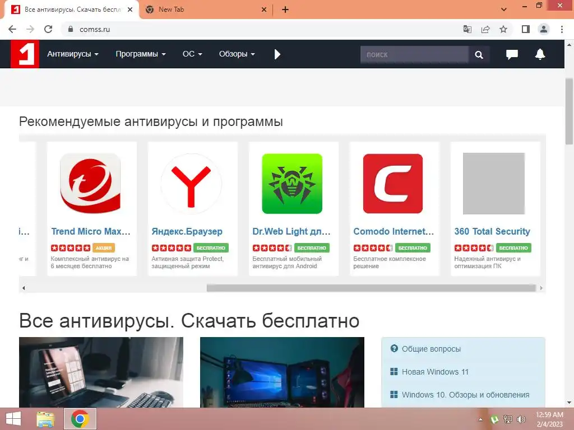Image resolution: width=574 pixels, height=430 pixels.
Task: Open the Новая Windows 11 link
Action: coord(435,372)
